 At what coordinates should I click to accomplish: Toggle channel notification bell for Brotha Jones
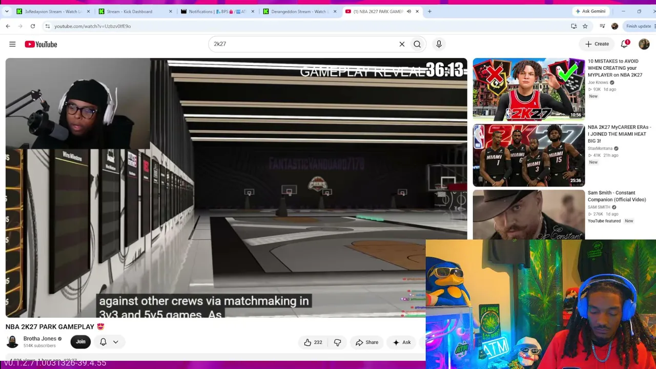[103, 342]
